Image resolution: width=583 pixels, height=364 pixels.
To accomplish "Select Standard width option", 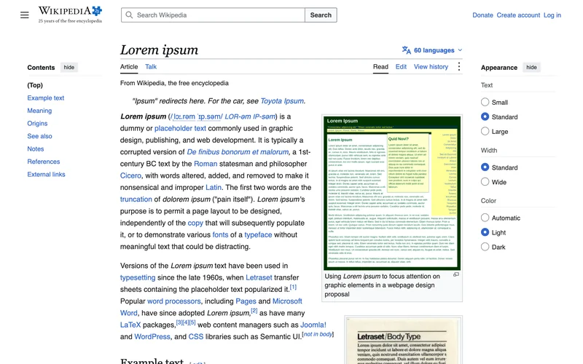I will point(485,167).
